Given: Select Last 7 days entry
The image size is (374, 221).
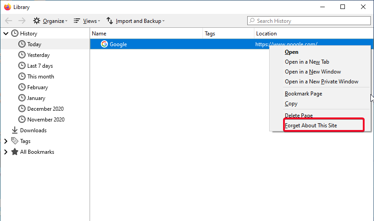Looking at the screenshot, I should tap(40, 65).
